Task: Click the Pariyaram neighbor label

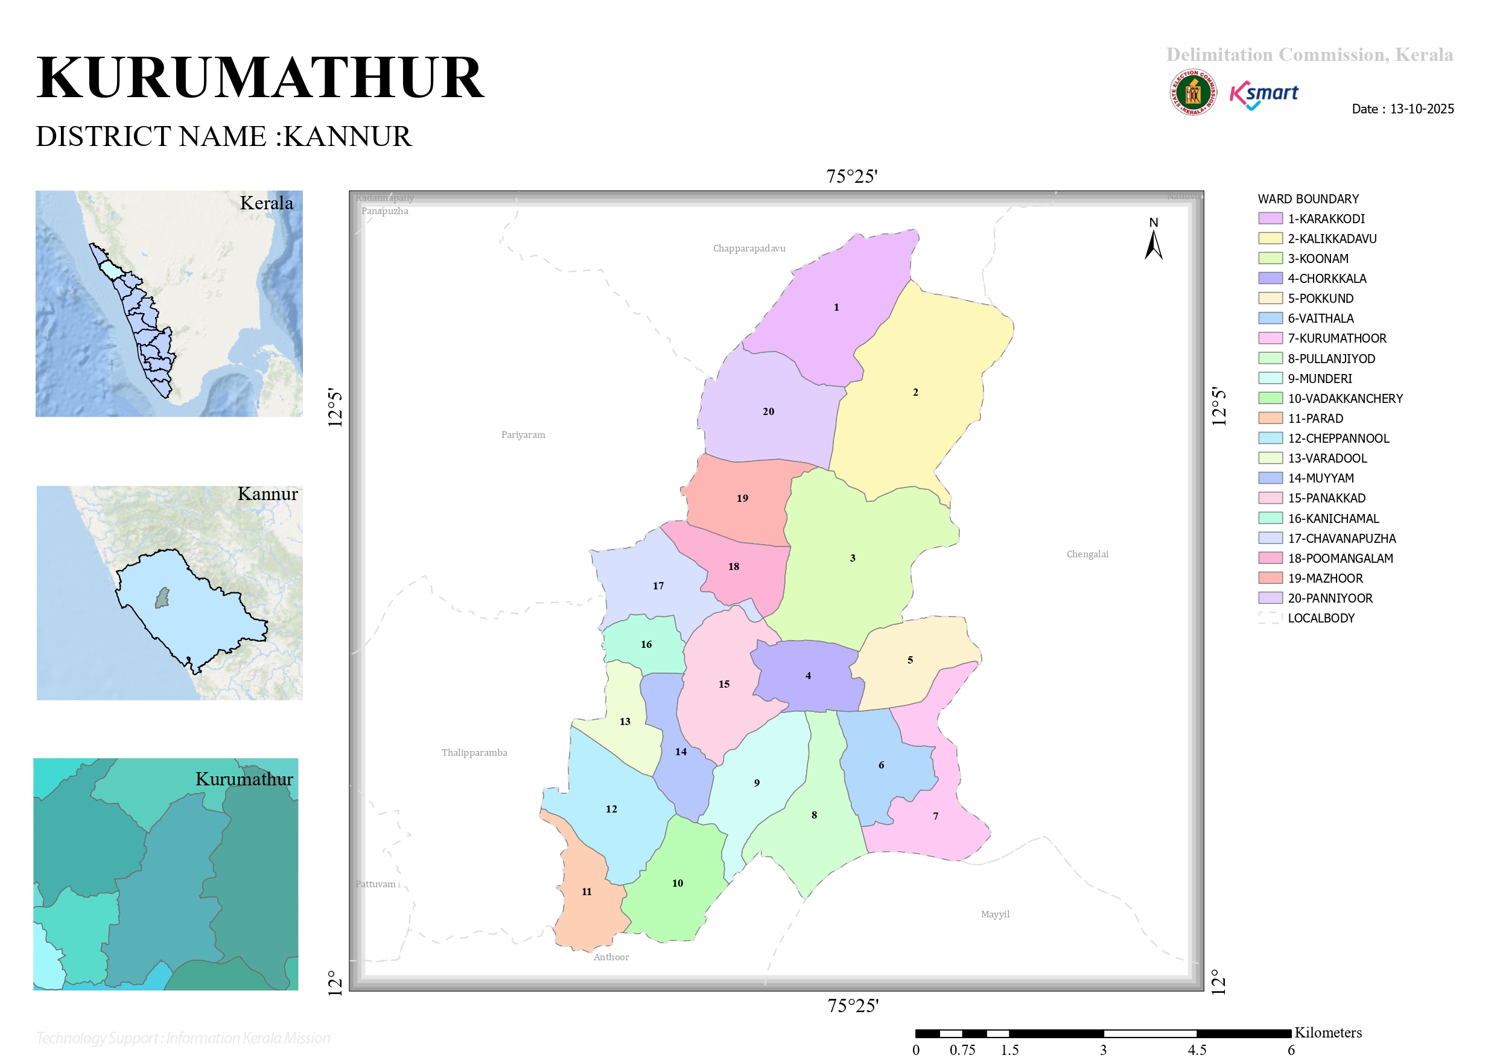Action: point(523,435)
